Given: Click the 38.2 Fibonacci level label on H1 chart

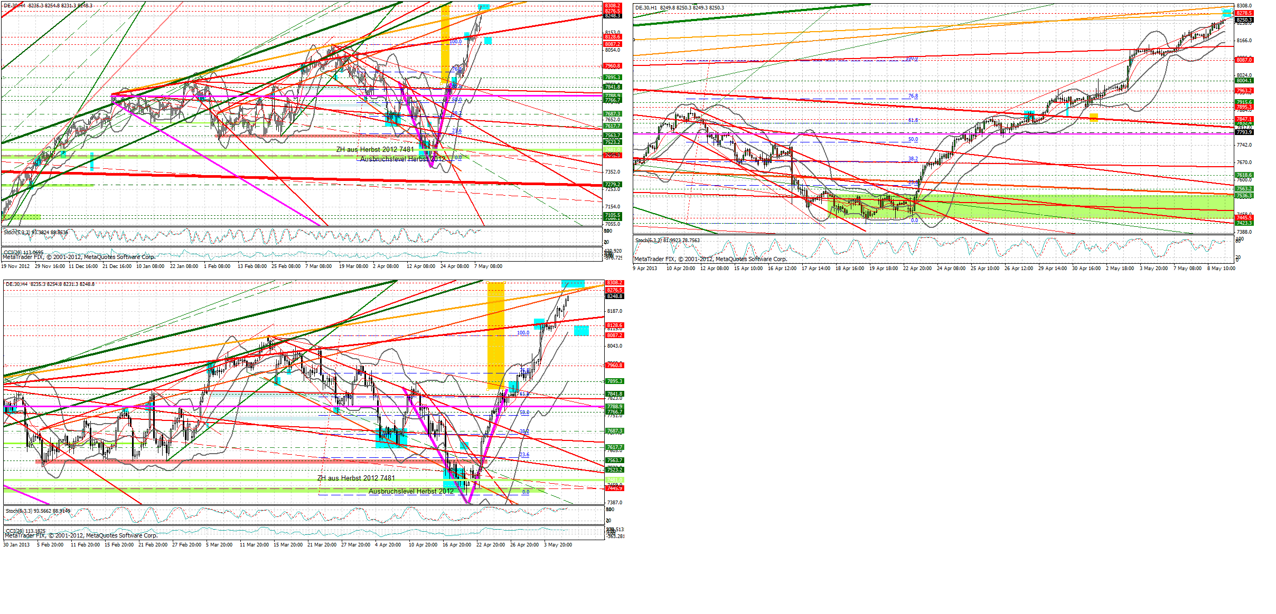Looking at the screenshot, I should [913, 159].
